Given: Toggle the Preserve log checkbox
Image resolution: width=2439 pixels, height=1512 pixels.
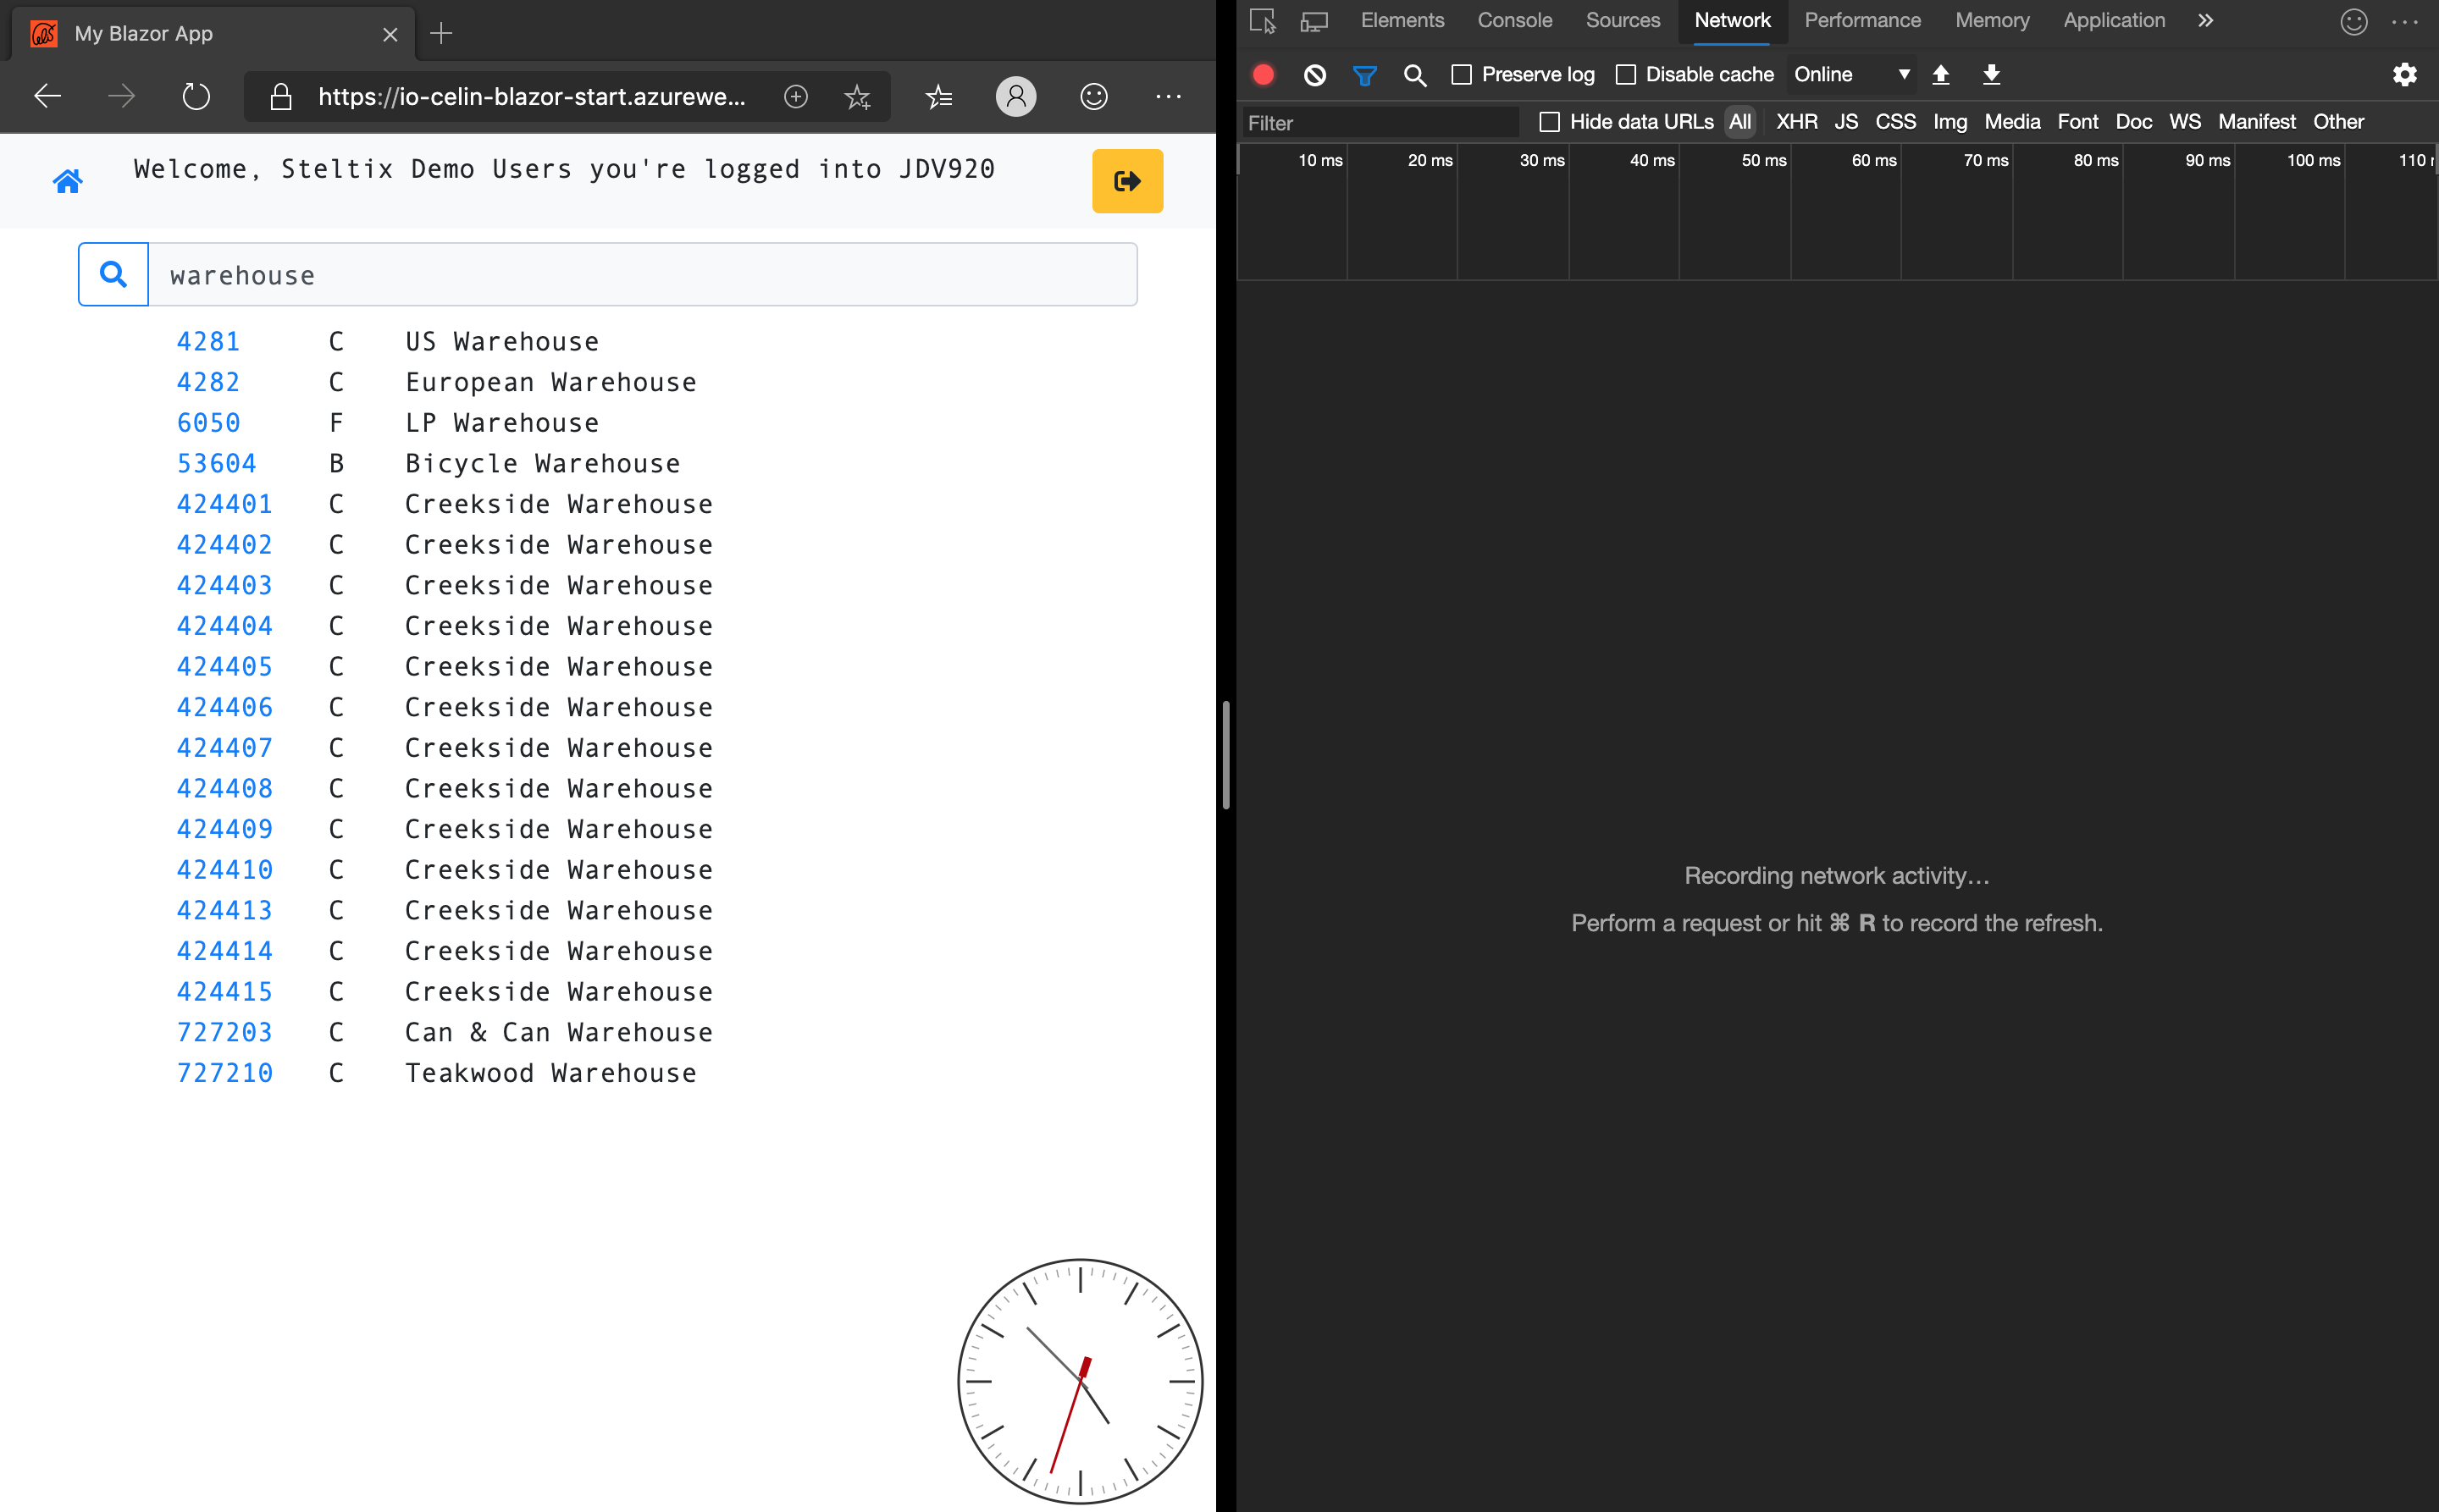Looking at the screenshot, I should pos(1463,73).
